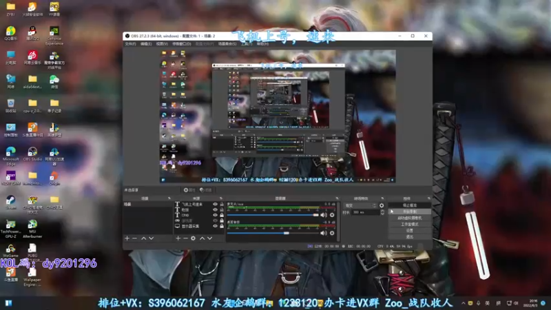The width and height of the screenshot is (551, 310).
Task: Add a new source with plus icon
Action: (x=178, y=238)
